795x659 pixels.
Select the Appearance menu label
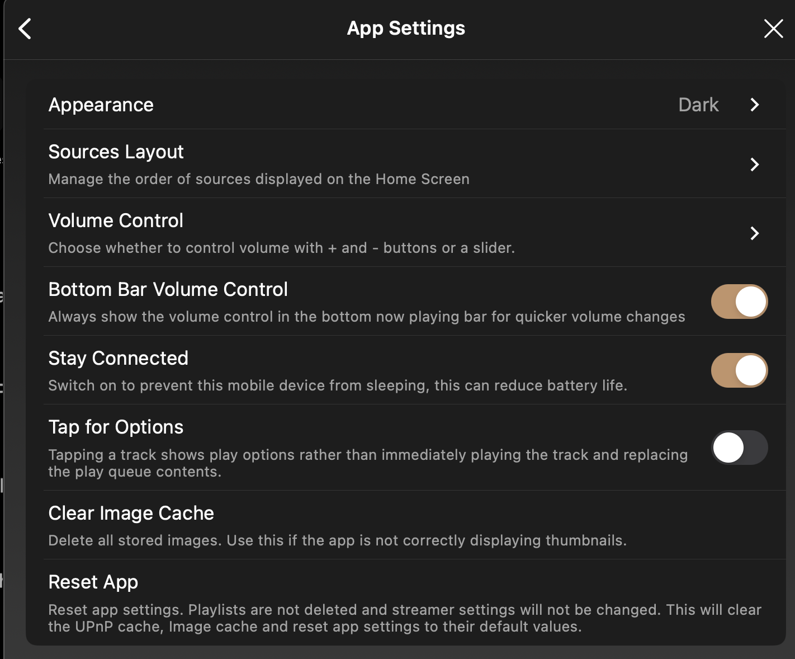(101, 105)
